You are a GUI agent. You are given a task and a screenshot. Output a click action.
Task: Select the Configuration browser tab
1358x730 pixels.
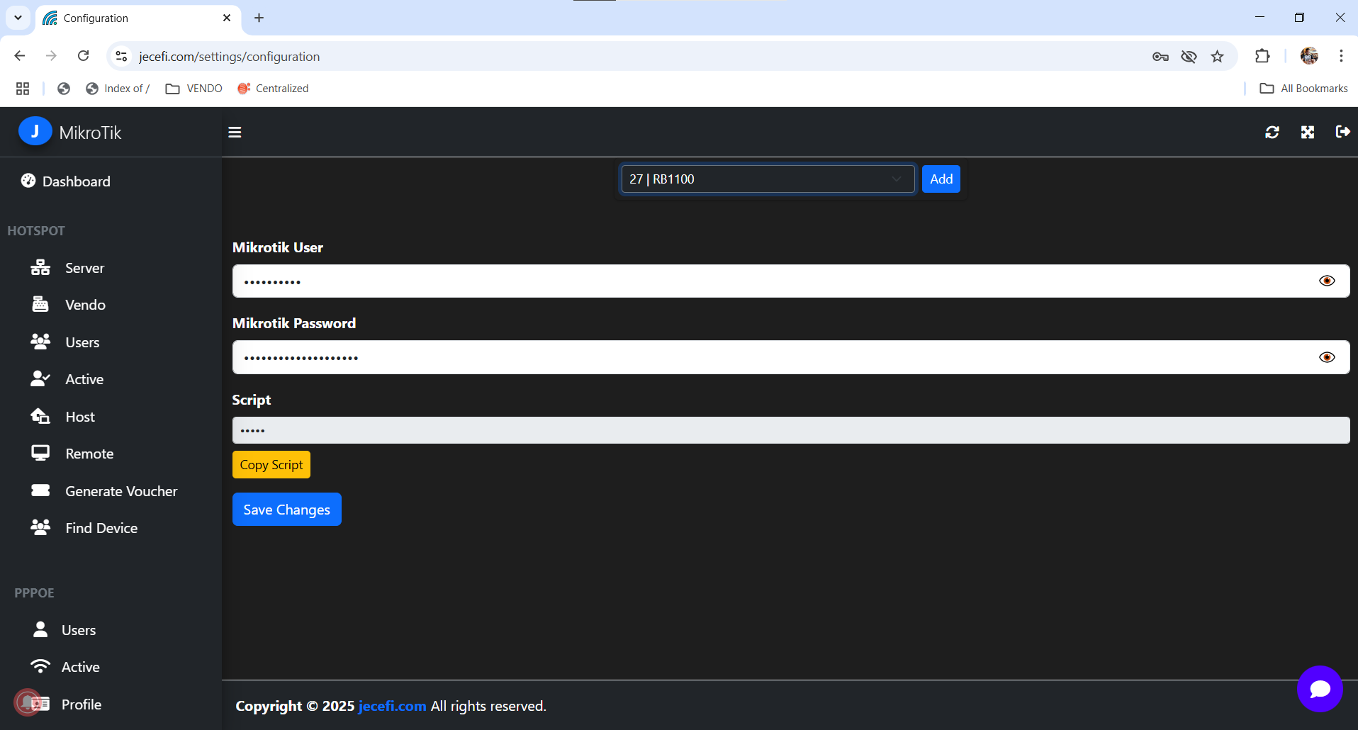pos(138,18)
